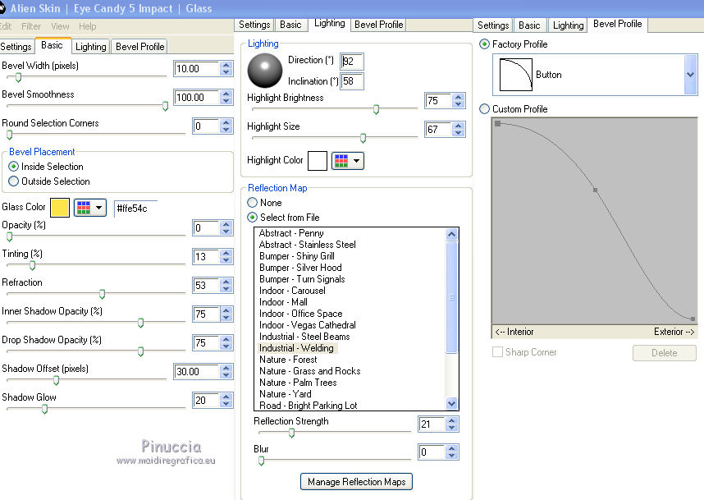The image size is (704, 500).
Task: Select None for the reflection map
Action: (x=253, y=203)
